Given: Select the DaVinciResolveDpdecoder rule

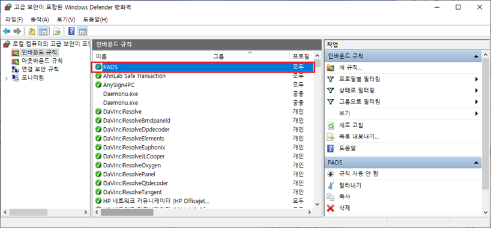Looking at the screenshot, I should click(203, 130).
